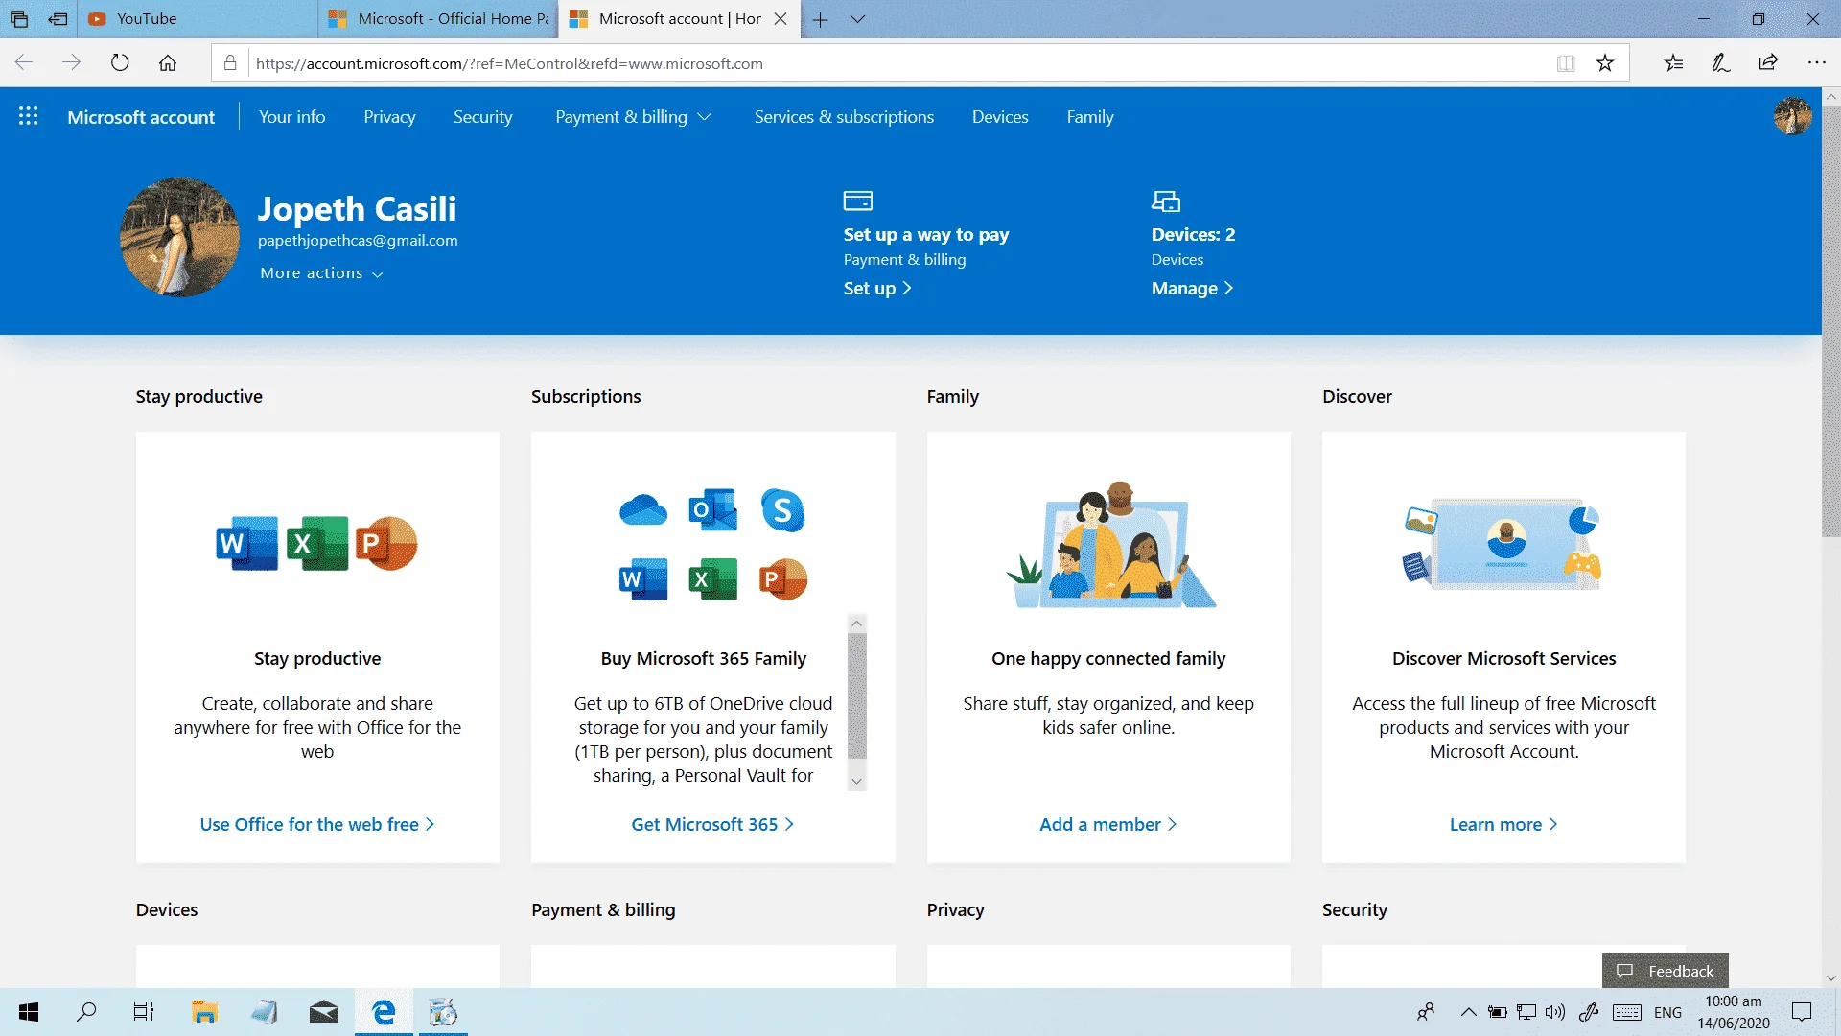Go to the Family nav item
The image size is (1841, 1036).
(x=1090, y=117)
